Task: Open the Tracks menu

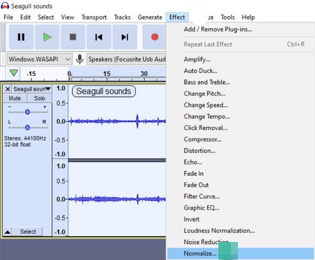Action: tap(122, 17)
